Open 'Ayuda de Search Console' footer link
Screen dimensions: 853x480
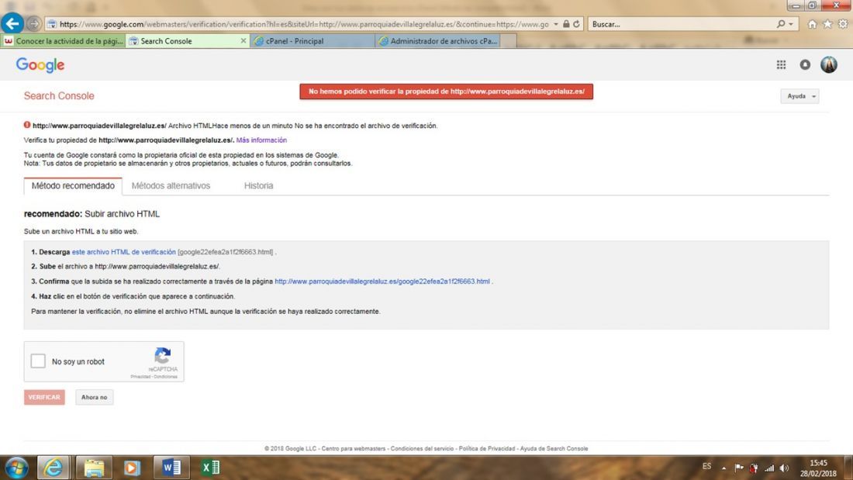(554, 448)
